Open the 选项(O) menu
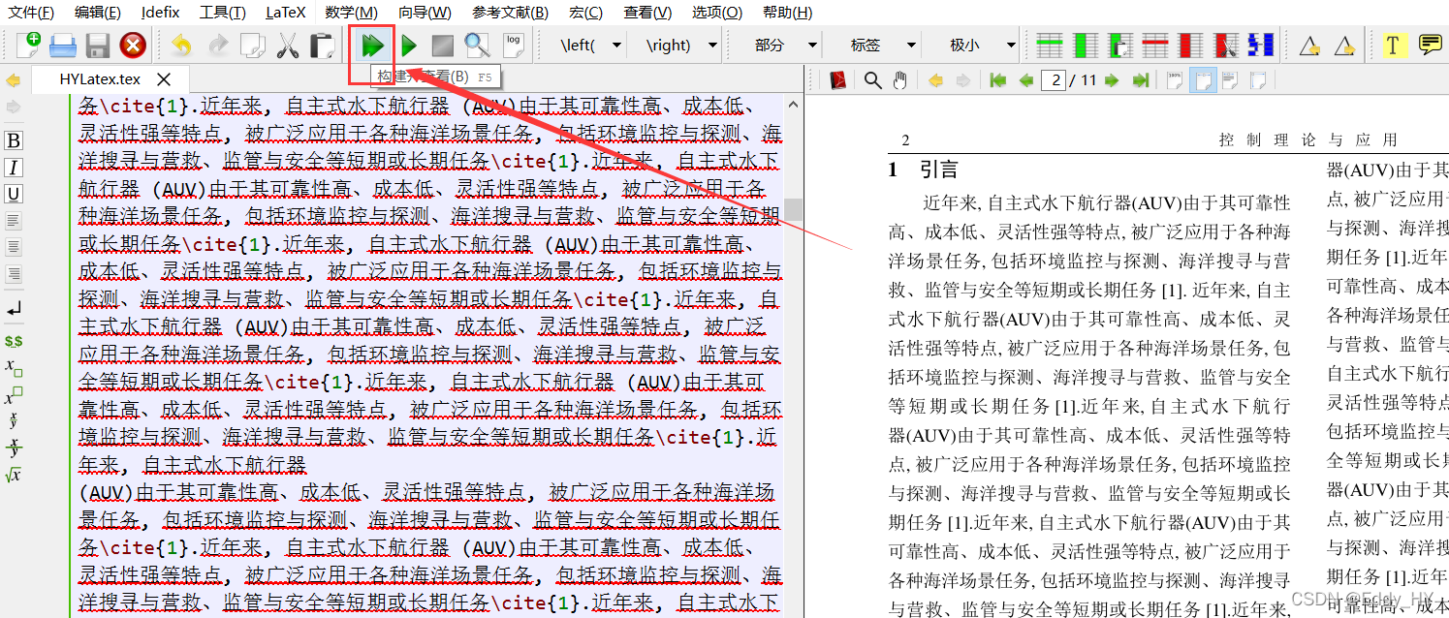This screenshot has width=1449, height=618. coord(717,13)
